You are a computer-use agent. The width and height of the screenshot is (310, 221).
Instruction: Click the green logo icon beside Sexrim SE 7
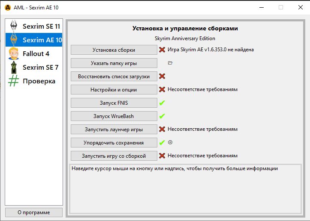pyautogui.click(x=14, y=68)
